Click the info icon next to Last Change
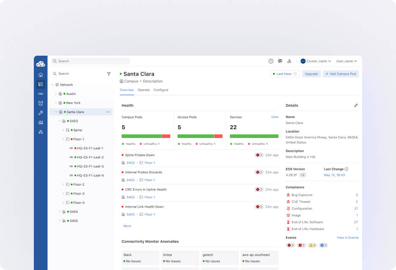Screen dimensions: 396x270 346,169
